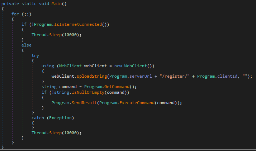
Task: Click the WebClient constructor after the new keyword
Action: click(x=137, y=66)
